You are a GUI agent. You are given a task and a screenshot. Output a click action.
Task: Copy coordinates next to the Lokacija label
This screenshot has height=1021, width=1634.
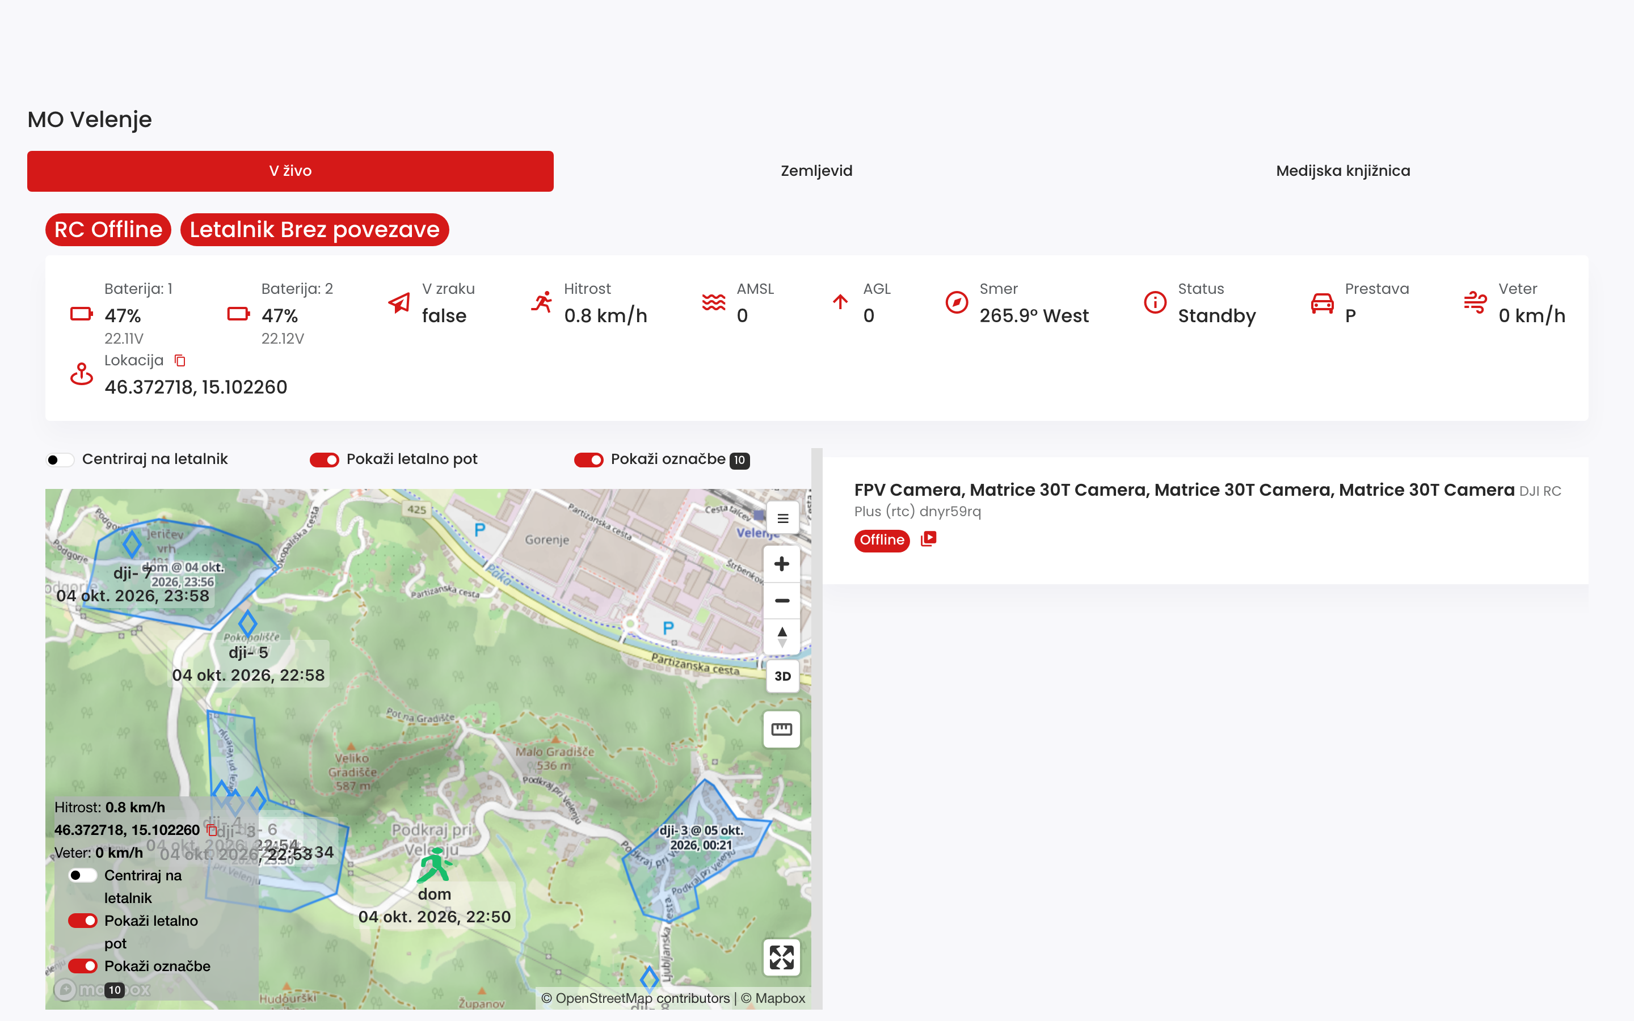click(x=180, y=361)
